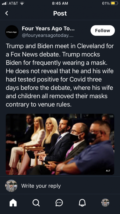Open the Search magnifier tab
This screenshot has height=214, width=120.
(36, 203)
